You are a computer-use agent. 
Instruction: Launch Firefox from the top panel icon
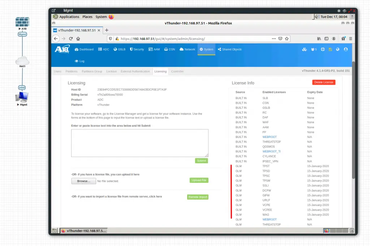tap(111, 17)
